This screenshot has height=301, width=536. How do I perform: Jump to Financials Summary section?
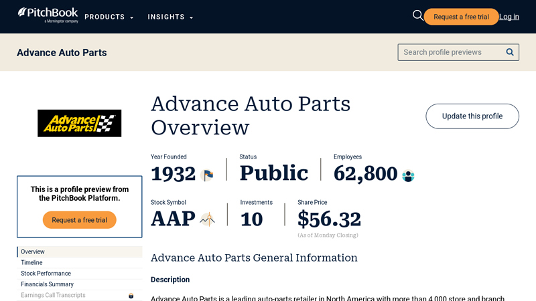pos(79,284)
